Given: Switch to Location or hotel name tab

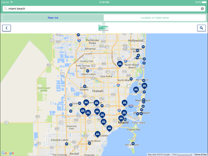Looking at the screenshot, I should [154, 18].
